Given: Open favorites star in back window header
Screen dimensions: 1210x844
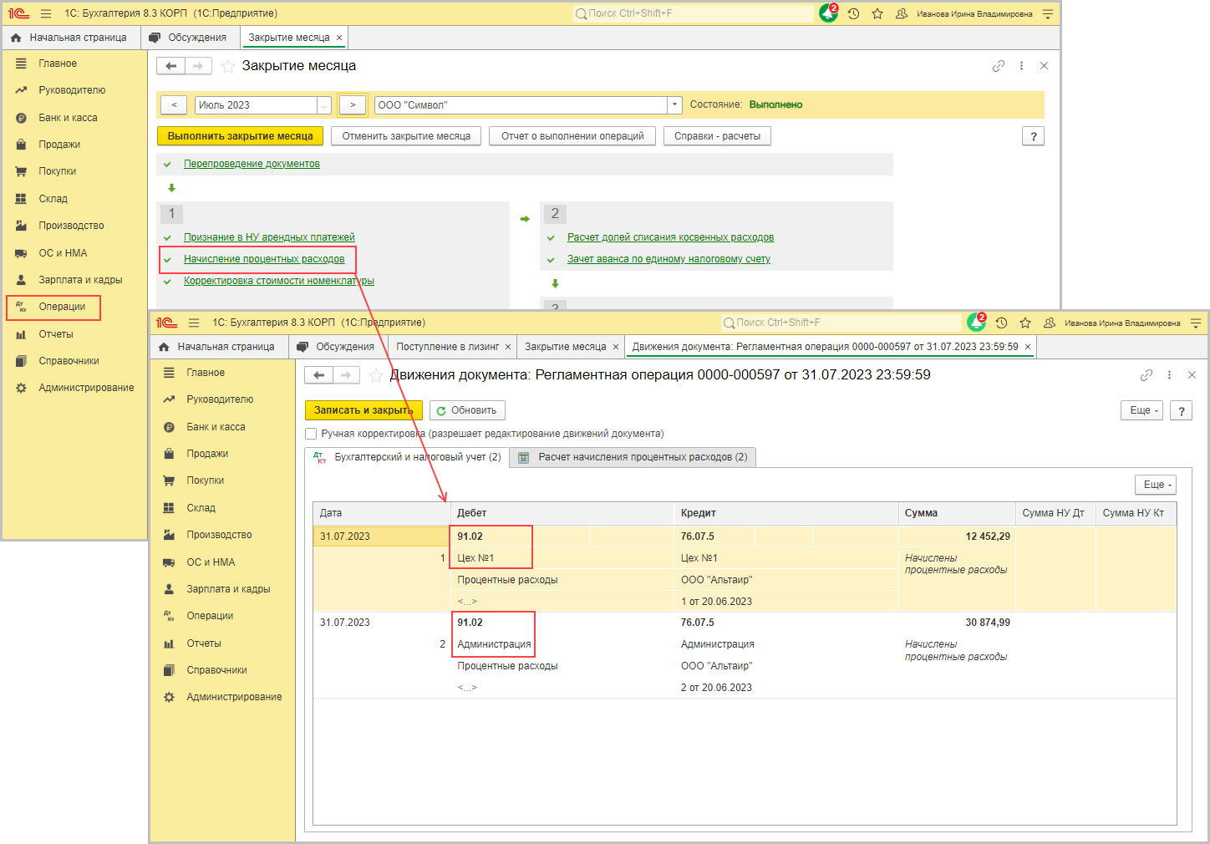Looking at the screenshot, I should pyautogui.click(x=877, y=13).
